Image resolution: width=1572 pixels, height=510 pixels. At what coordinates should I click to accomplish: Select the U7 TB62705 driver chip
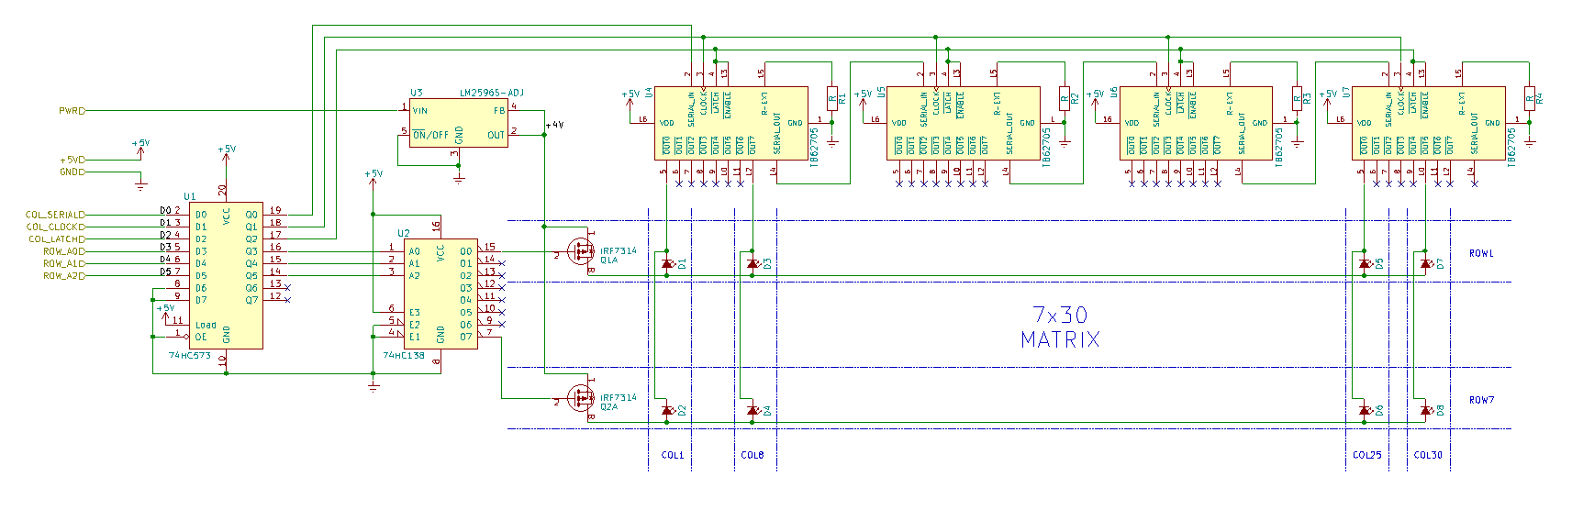click(1431, 123)
